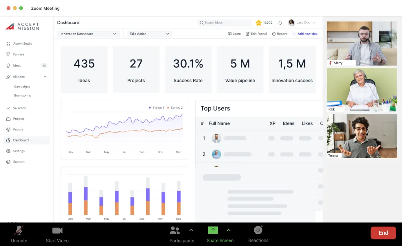Collapse the Missions sidebar section

coord(45,77)
